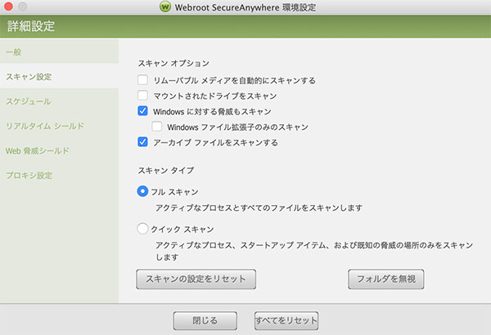Click the スキャン タイプ heading

click(166, 170)
